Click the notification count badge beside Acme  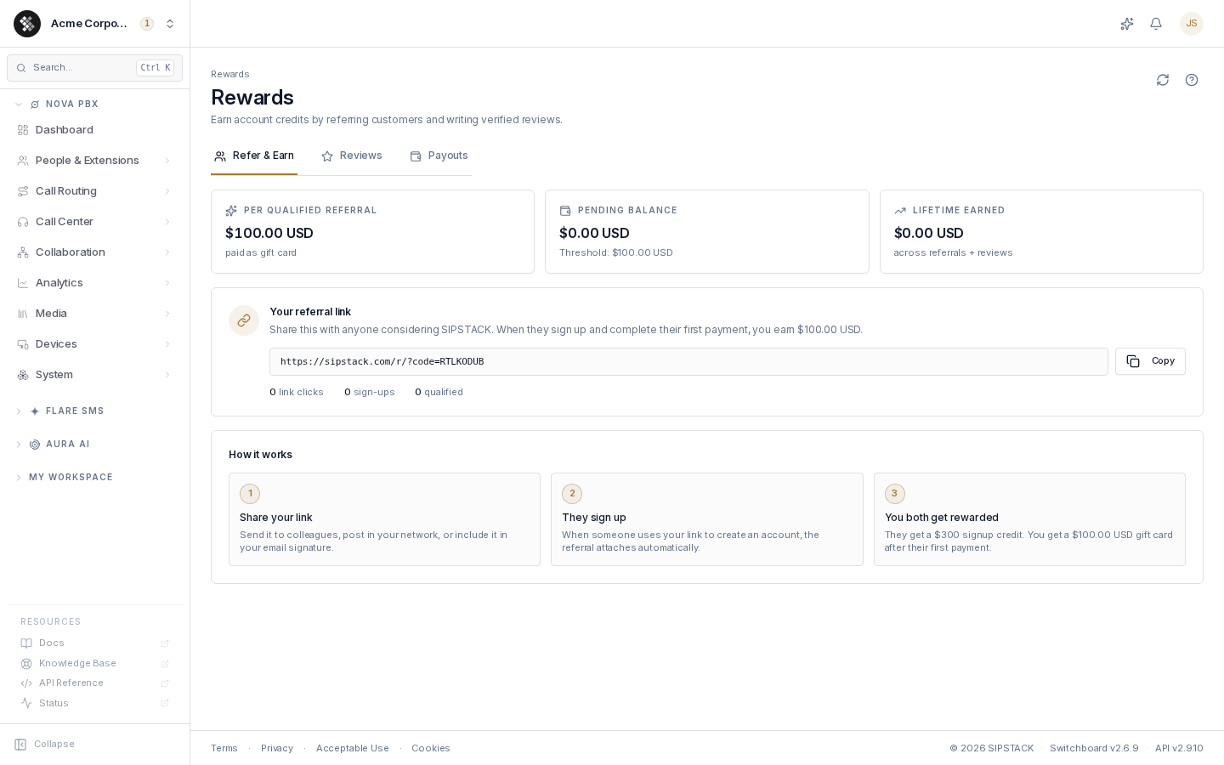(x=147, y=24)
